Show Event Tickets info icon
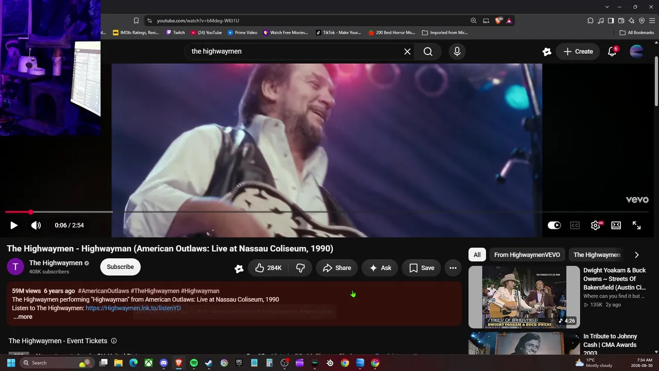Screen dimensions: 659x371 114,341
